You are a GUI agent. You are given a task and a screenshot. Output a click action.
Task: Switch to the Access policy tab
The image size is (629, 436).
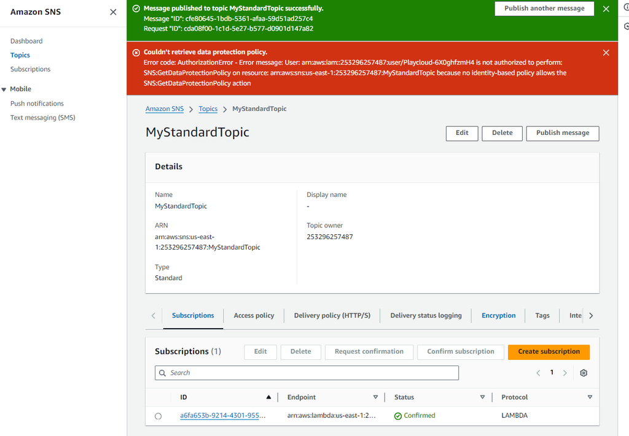coord(253,315)
